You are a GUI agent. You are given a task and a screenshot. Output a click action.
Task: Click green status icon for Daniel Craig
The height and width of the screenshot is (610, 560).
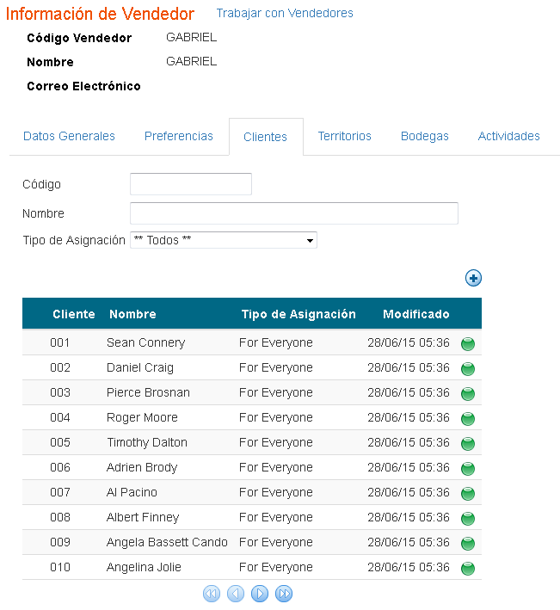click(468, 369)
